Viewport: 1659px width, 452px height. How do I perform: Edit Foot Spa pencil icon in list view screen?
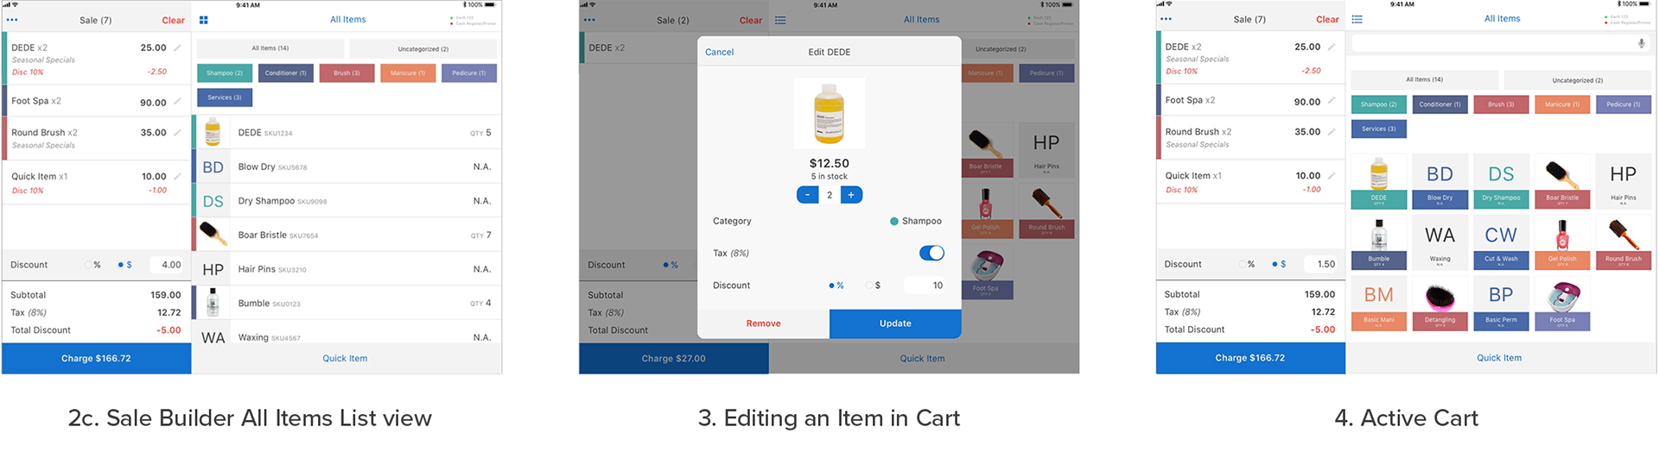coord(177,102)
